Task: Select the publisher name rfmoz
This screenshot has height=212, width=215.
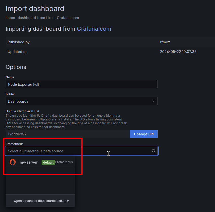Action: coord(165,42)
